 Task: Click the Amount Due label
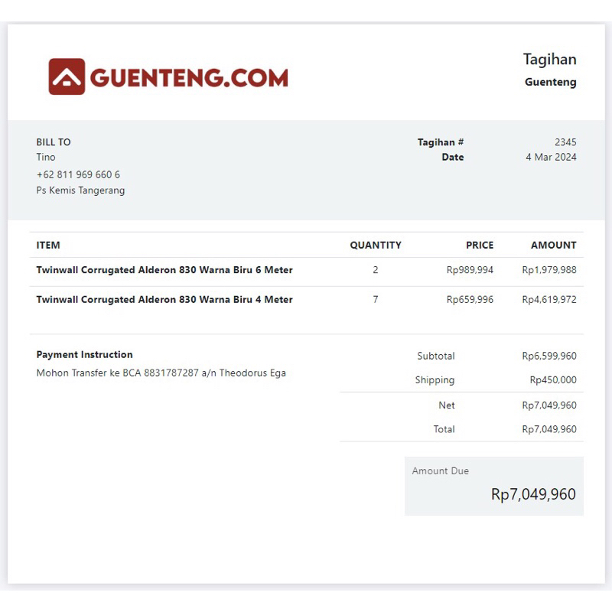441,470
